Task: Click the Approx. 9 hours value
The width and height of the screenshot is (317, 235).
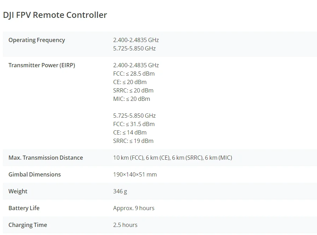Action: click(x=134, y=208)
